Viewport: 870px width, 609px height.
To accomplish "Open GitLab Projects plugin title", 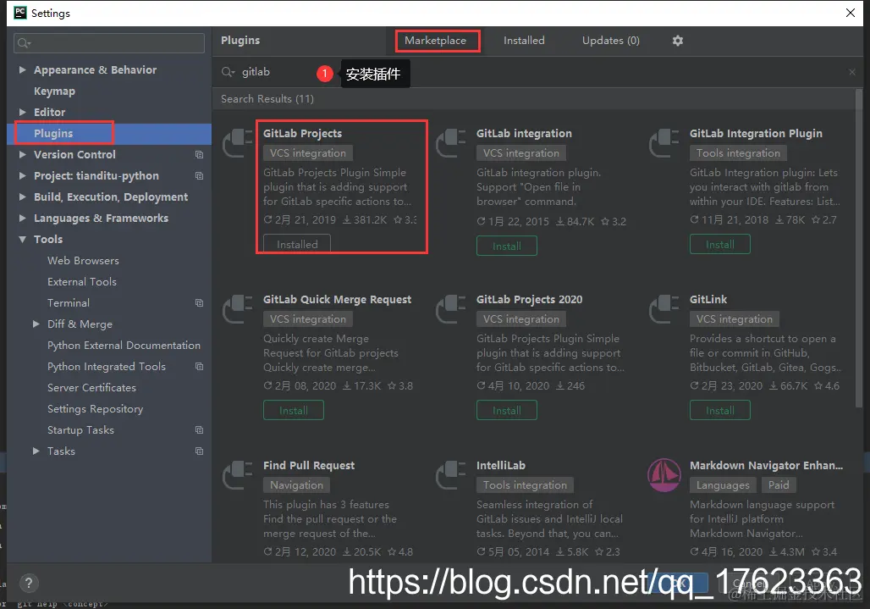I will 302,133.
